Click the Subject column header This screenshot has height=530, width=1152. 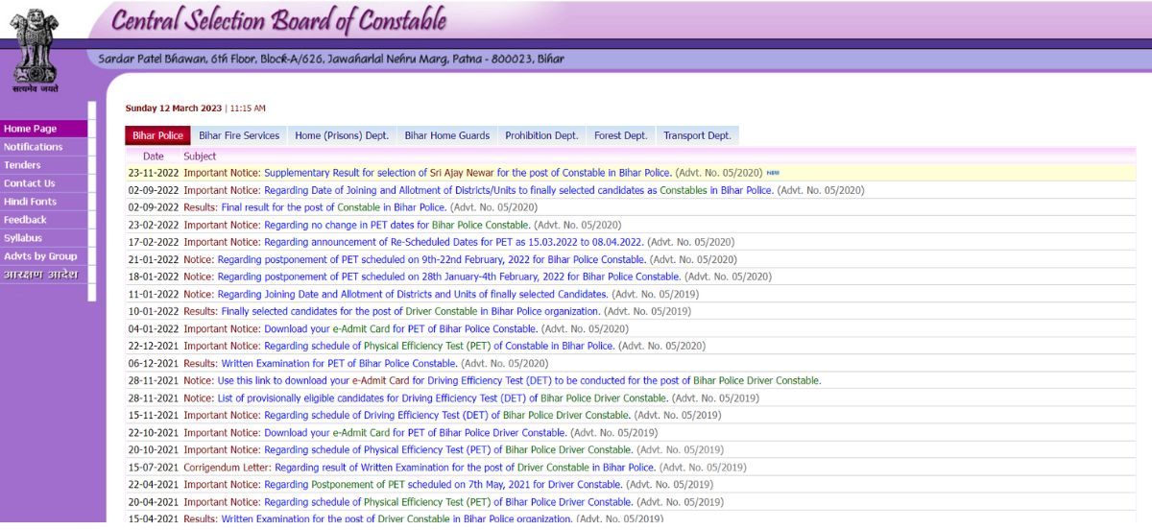coord(200,156)
